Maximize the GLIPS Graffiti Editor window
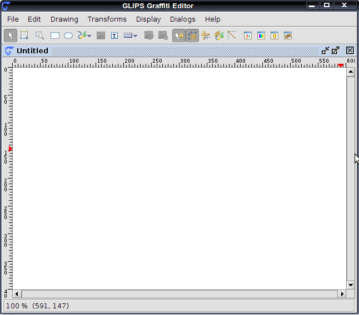This screenshot has height=315, width=359. (327, 5)
